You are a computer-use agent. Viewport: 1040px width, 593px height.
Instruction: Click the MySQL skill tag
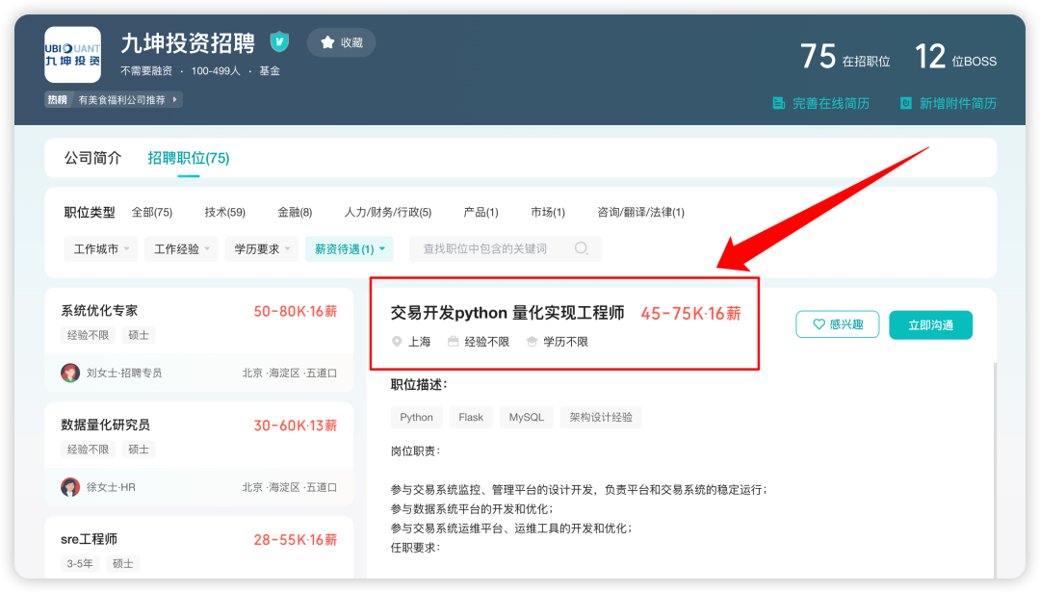[x=526, y=417]
